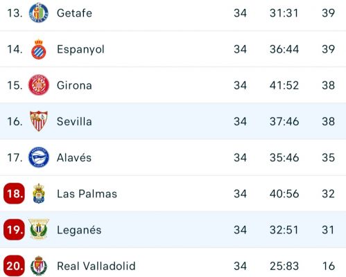This screenshot has height=277, width=346.
Task: Click the red position 18 relegation badge
Action: [x=14, y=193]
